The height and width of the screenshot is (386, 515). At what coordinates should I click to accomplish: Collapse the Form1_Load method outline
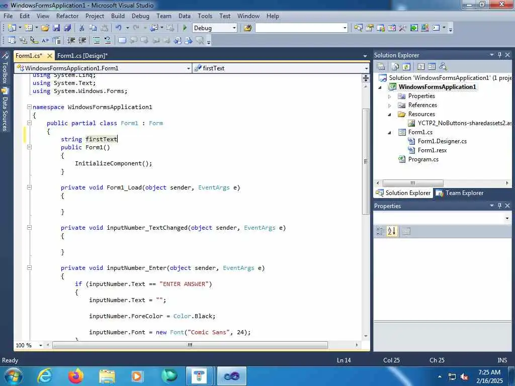tap(29, 187)
